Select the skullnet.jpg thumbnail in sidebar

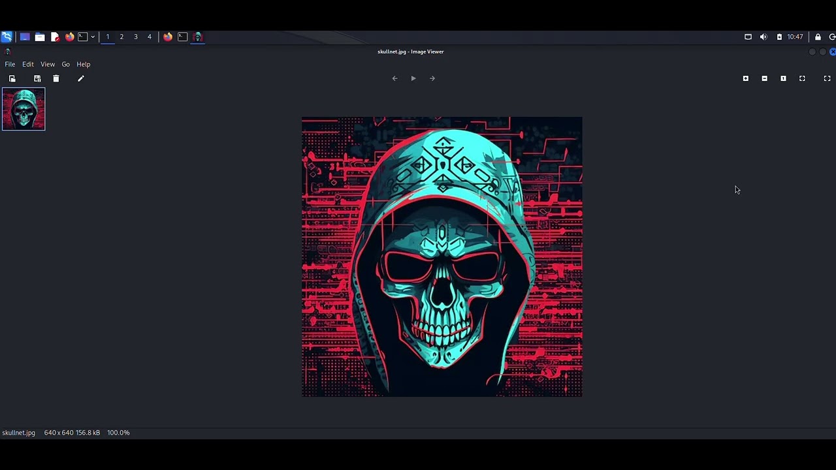[24, 109]
